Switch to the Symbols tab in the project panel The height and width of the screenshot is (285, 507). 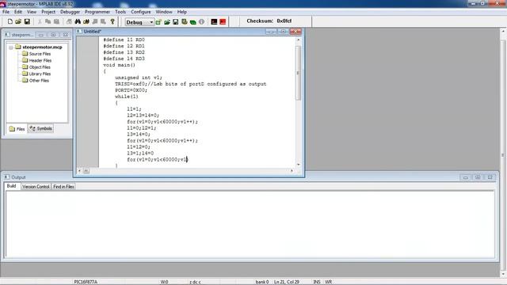pos(40,128)
